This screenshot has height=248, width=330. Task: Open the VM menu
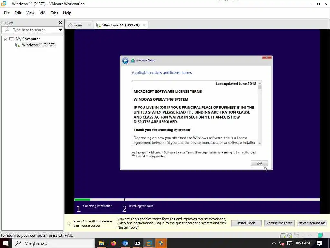click(x=43, y=13)
